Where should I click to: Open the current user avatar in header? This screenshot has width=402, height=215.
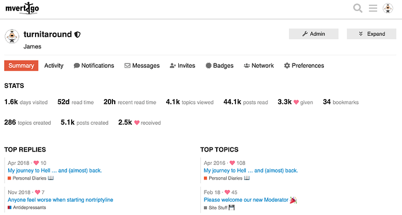tap(388, 8)
